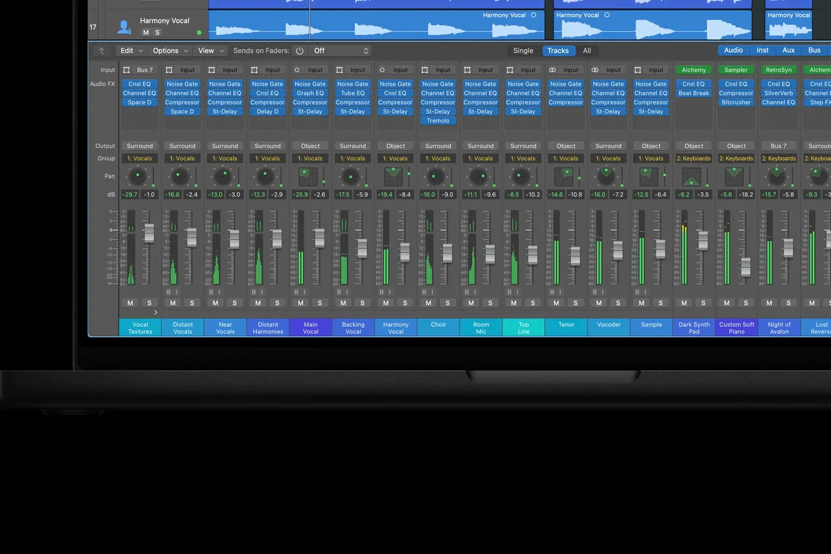Mute the Dark Synth Pad channel strip
The height and width of the screenshot is (554, 831).
point(684,303)
